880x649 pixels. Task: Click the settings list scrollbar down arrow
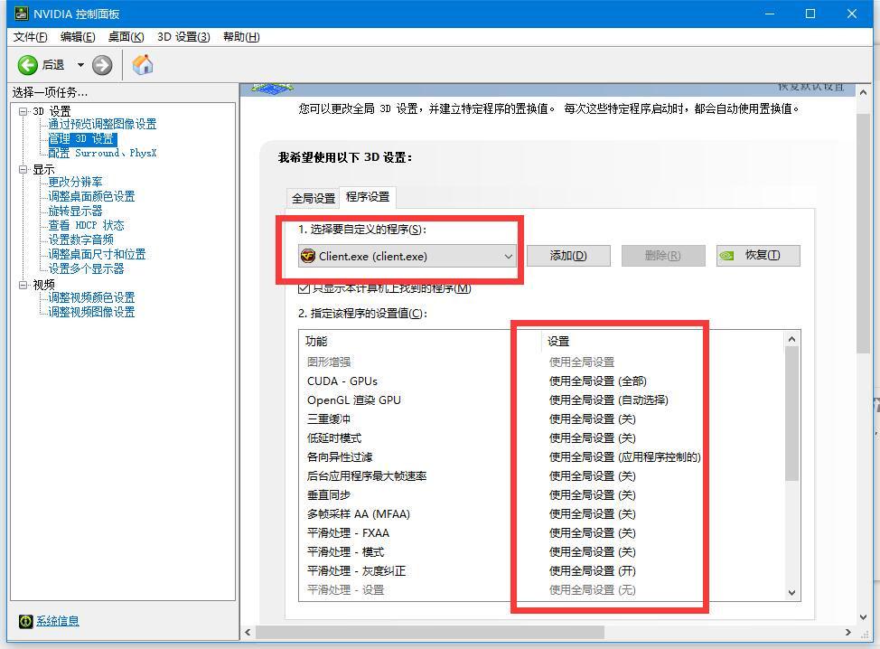coord(792,594)
